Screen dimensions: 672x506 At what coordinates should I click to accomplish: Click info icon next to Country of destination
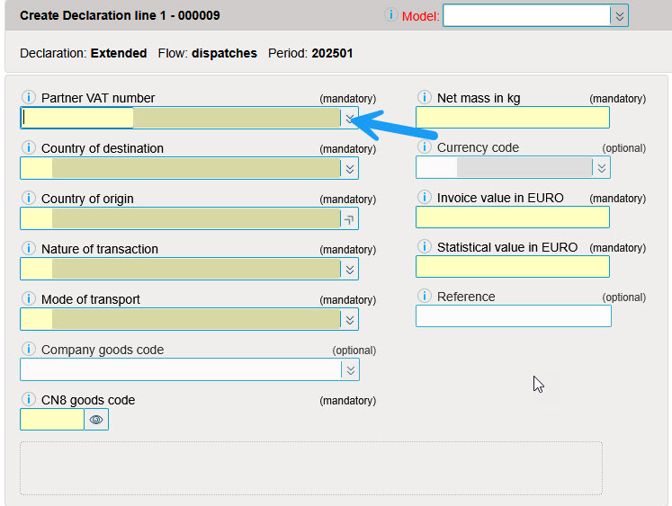pos(27,148)
